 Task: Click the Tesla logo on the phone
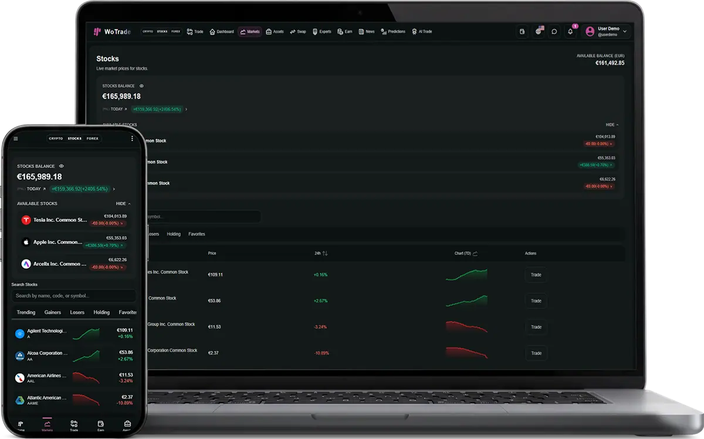[26, 220]
